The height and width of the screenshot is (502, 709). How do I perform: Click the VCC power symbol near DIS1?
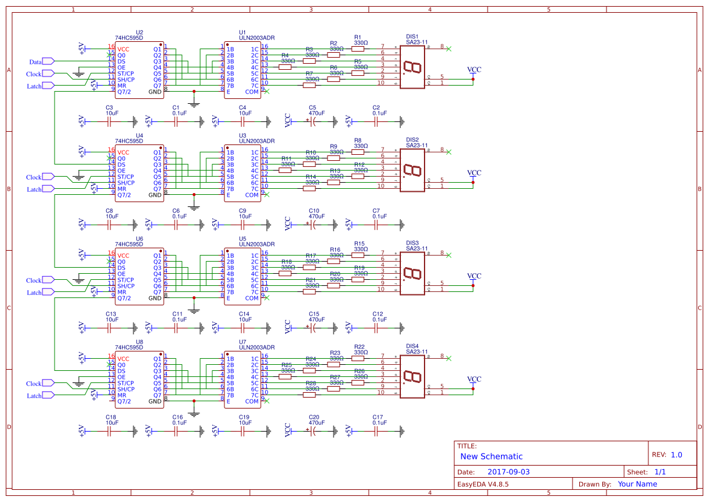[x=472, y=72]
